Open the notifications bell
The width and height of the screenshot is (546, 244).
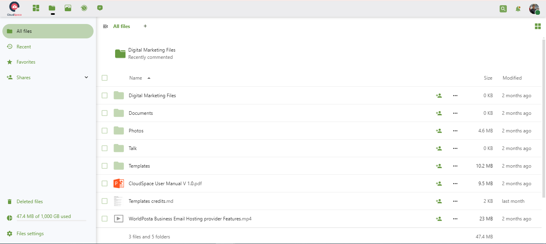pos(518,8)
